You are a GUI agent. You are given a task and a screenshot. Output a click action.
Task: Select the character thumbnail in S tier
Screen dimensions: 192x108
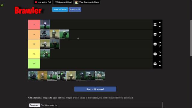tap(45, 25)
